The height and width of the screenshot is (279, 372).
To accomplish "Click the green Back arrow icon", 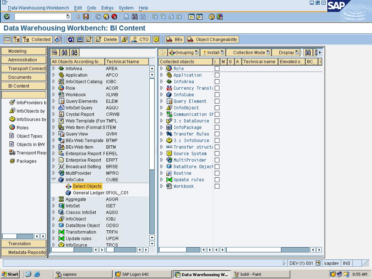I will click(x=98, y=17).
